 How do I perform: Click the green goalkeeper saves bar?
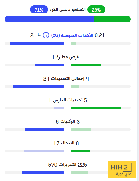point(96,108)
